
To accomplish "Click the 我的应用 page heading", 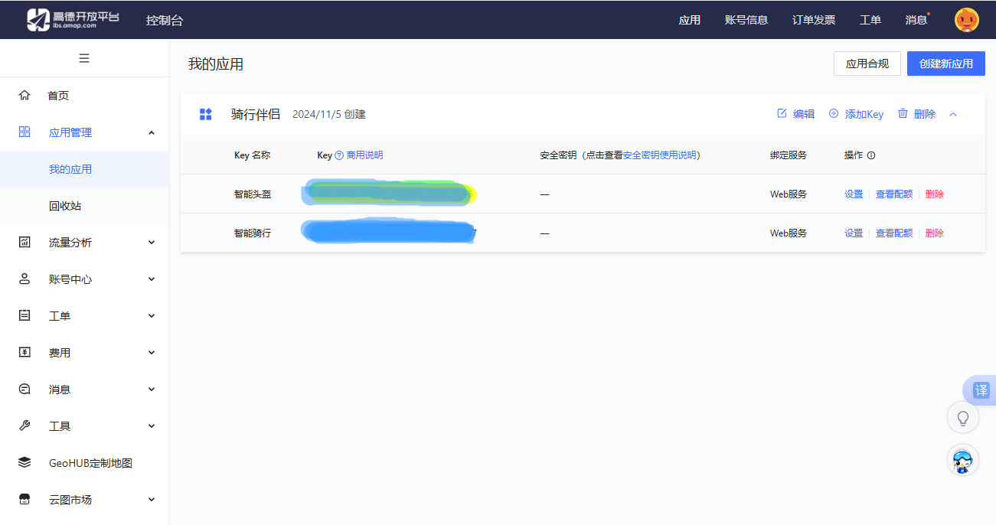I will [216, 64].
